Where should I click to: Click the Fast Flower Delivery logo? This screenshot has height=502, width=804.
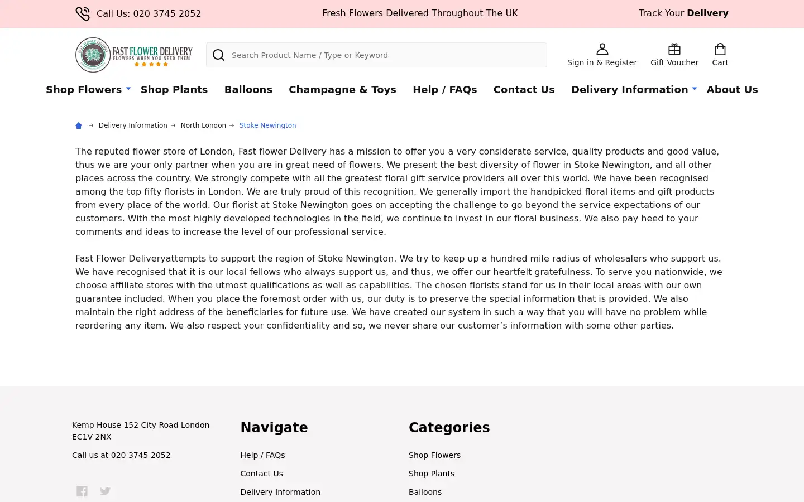pos(134,55)
